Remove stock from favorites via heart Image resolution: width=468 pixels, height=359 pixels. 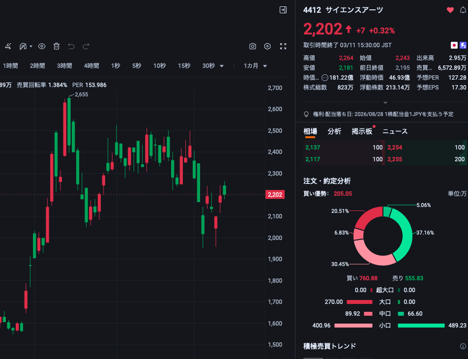pos(450,10)
